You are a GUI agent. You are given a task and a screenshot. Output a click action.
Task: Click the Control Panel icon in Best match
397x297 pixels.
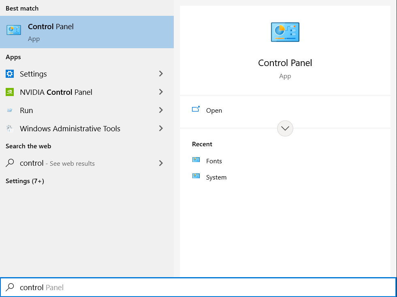click(14, 30)
